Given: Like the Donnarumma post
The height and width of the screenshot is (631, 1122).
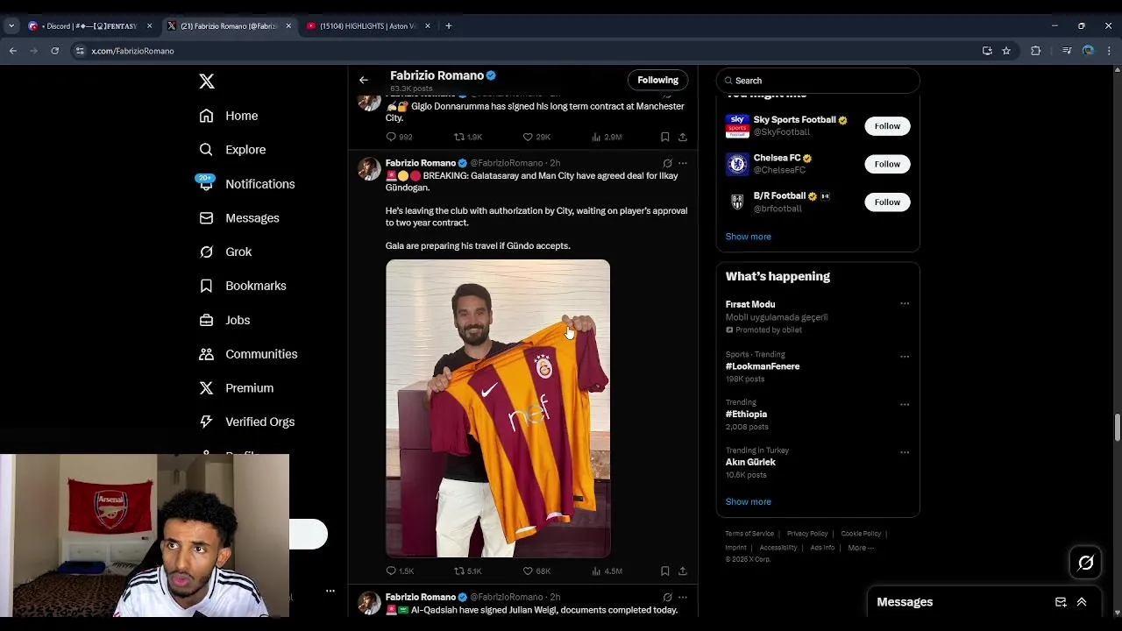Looking at the screenshot, I should pos(536,137).
